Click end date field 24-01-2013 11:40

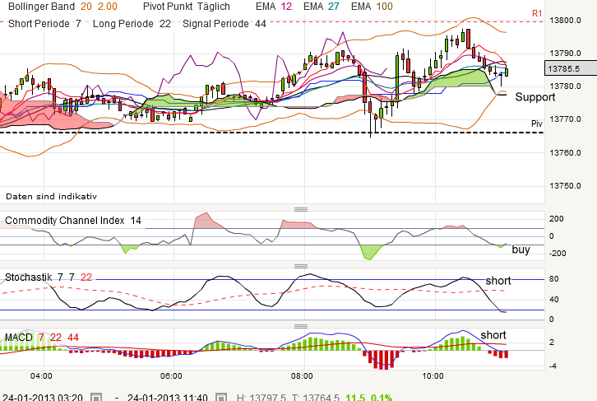click(167, 398)
